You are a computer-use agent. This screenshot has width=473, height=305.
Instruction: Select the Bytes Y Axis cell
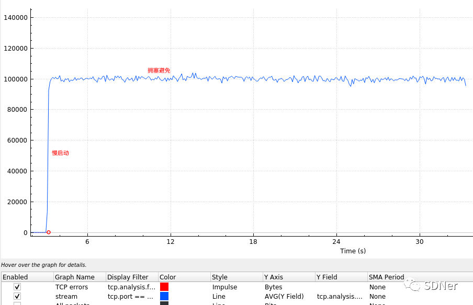[273, 287]
